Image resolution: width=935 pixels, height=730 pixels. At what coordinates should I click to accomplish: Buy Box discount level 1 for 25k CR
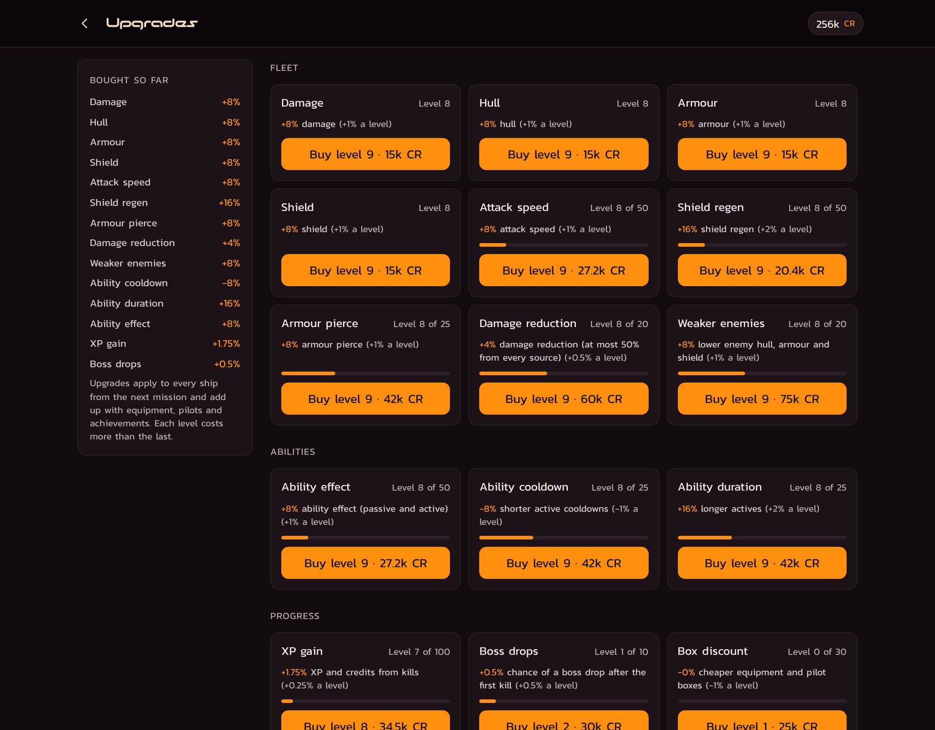pos(762,720)
